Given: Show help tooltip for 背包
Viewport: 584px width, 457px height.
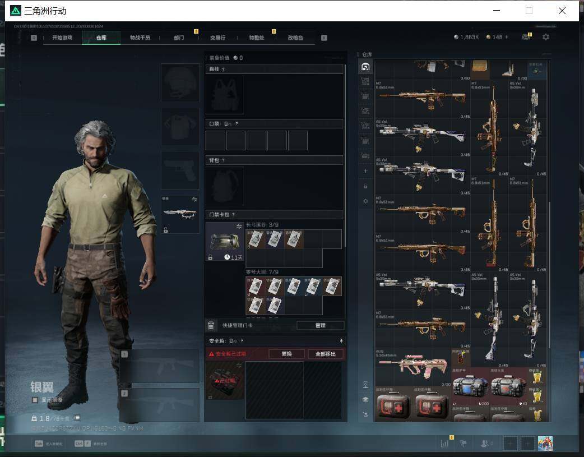Looking at the screenshot, I should pos(223,160).
